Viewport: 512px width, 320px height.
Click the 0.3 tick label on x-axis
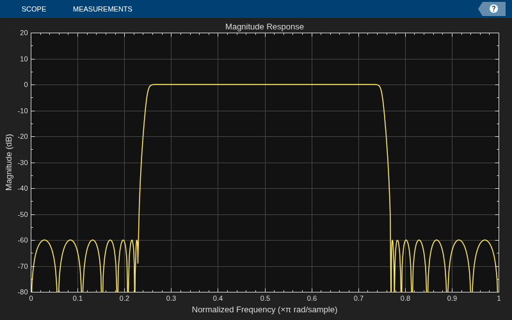pos(171,298)
